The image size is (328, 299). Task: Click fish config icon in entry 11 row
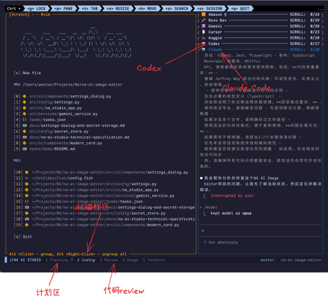tap(26, 178)
